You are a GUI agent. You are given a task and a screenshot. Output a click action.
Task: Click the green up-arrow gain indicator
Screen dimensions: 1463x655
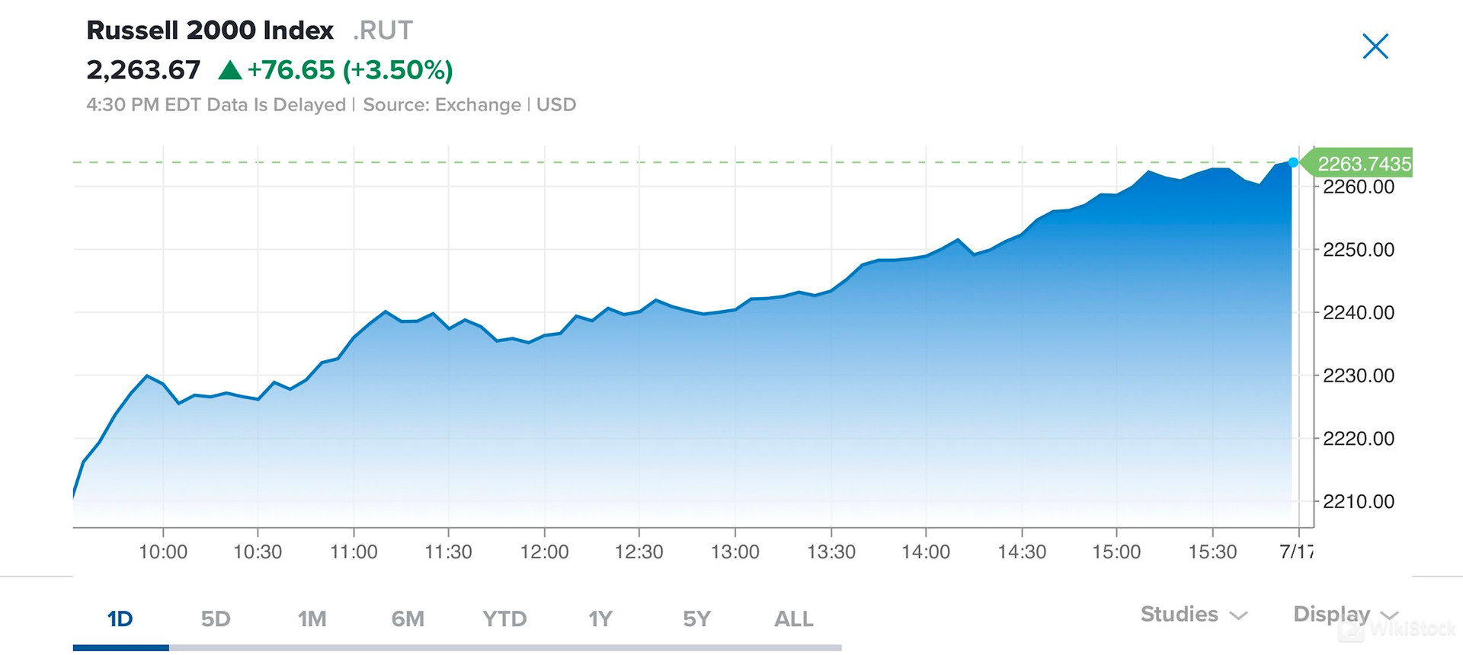coord(229,69)
